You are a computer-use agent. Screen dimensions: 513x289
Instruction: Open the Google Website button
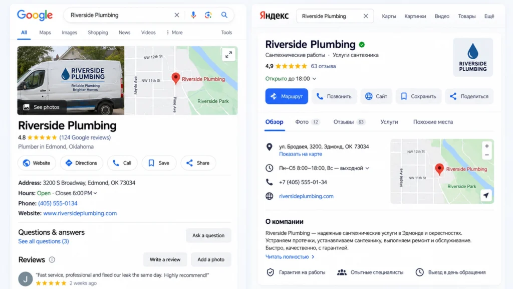37,163
